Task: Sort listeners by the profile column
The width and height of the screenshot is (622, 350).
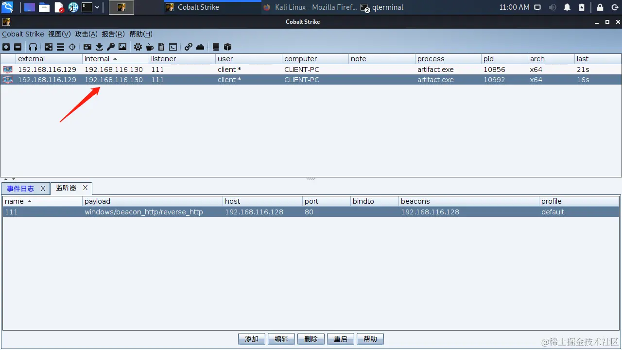Action: coord(579,201)
